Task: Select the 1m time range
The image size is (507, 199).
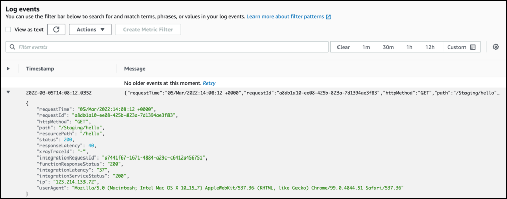Action: [366, 47]
